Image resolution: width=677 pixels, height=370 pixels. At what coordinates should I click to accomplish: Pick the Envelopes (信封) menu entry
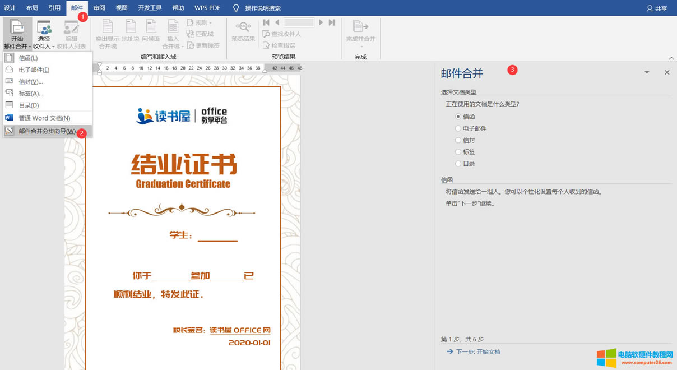(x=30, y=81)
